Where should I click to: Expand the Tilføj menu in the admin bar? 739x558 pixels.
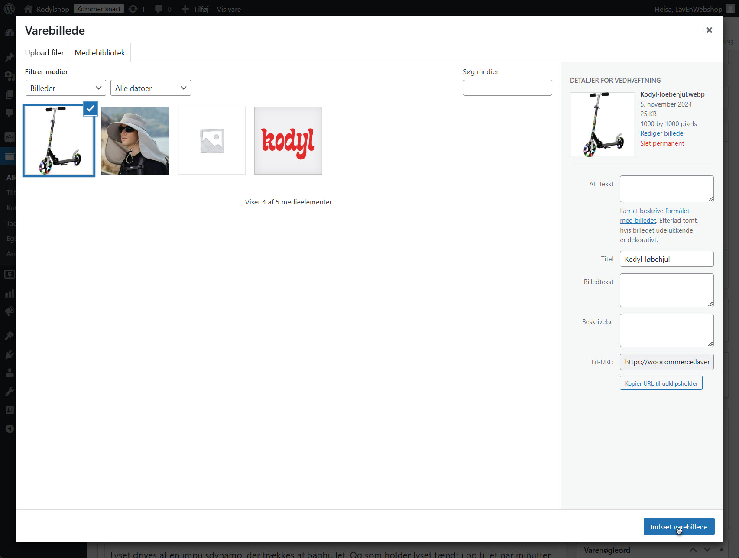coord(194,9)
